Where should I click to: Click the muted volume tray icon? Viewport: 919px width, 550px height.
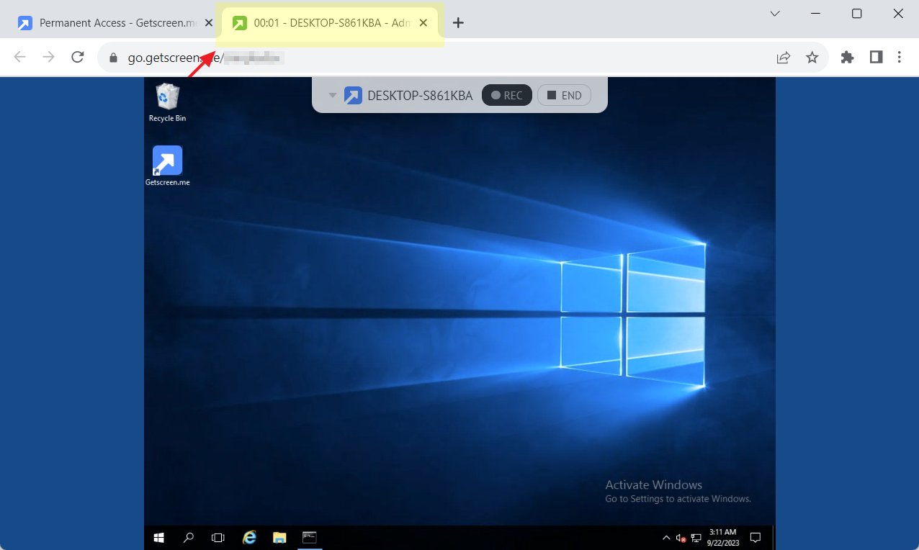point(681,538)
